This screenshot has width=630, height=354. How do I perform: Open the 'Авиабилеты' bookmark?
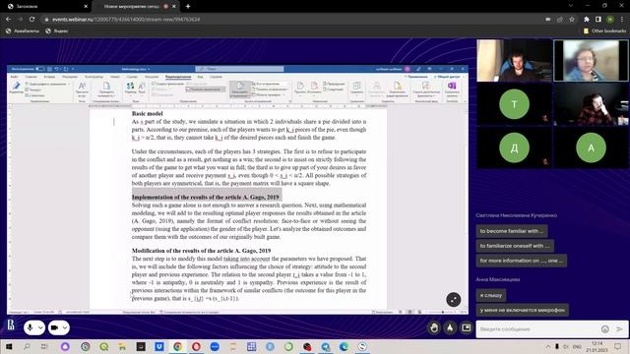click(x=23, y=30)
